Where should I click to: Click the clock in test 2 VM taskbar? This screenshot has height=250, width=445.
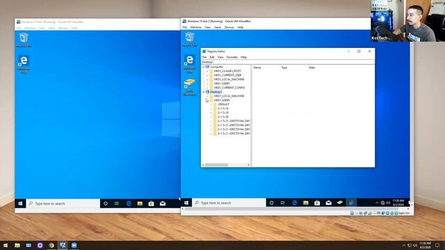pyautogui.click(x=398, y=203)
